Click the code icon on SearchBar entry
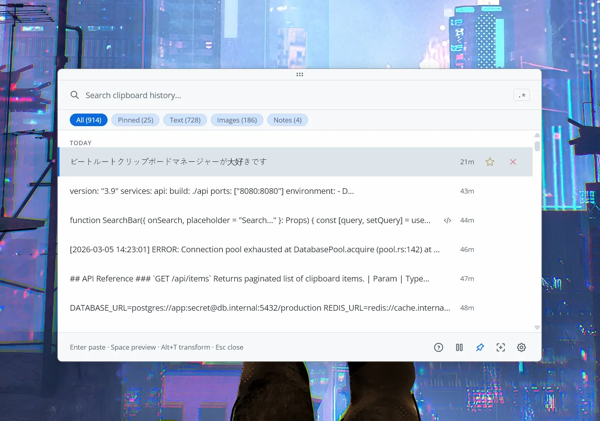 [447, 220]
